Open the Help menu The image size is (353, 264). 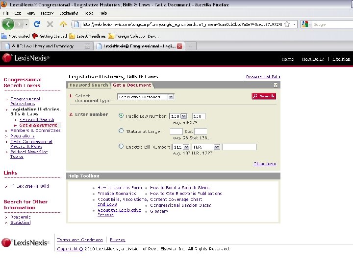click(x=103, y=13)
